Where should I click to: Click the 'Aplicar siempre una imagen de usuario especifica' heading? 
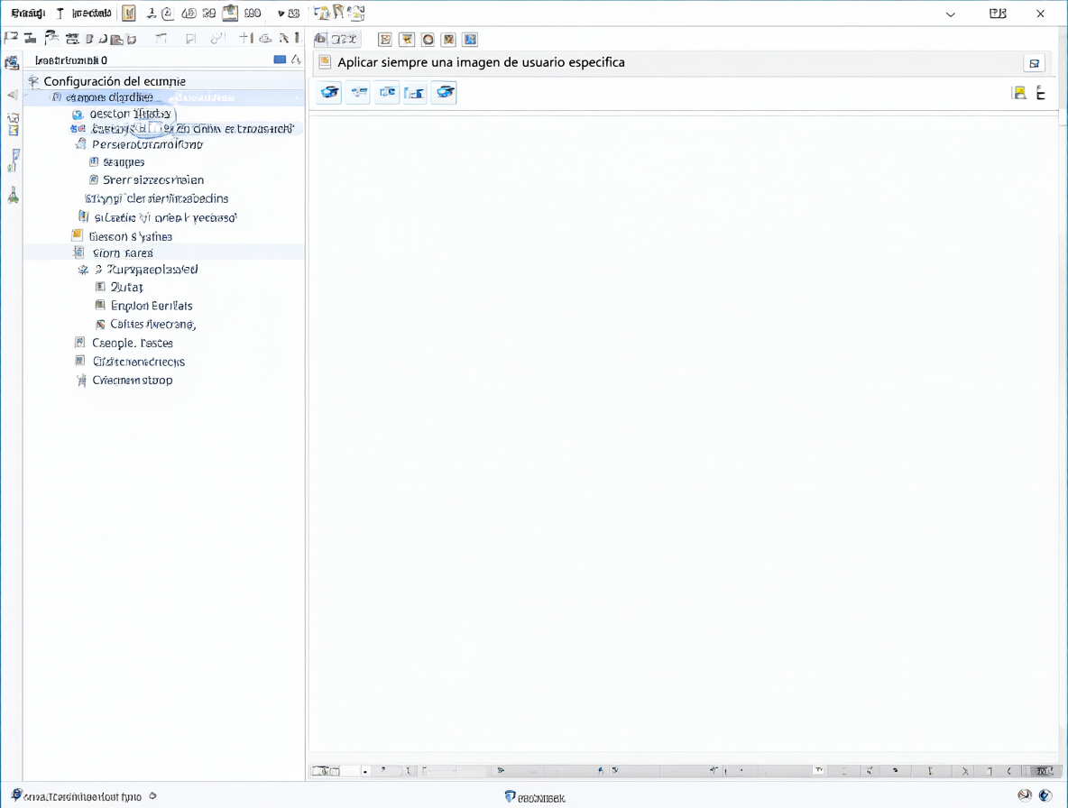click(x=481, y=62)
